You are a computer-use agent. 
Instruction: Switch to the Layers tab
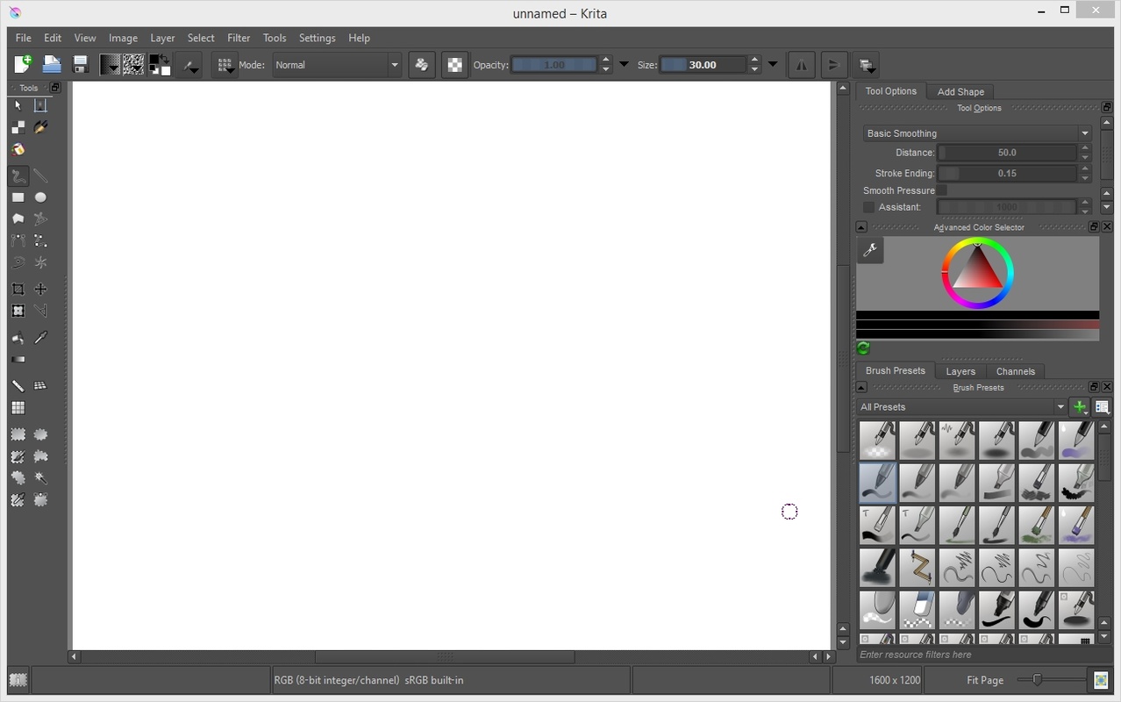point(960,371)
